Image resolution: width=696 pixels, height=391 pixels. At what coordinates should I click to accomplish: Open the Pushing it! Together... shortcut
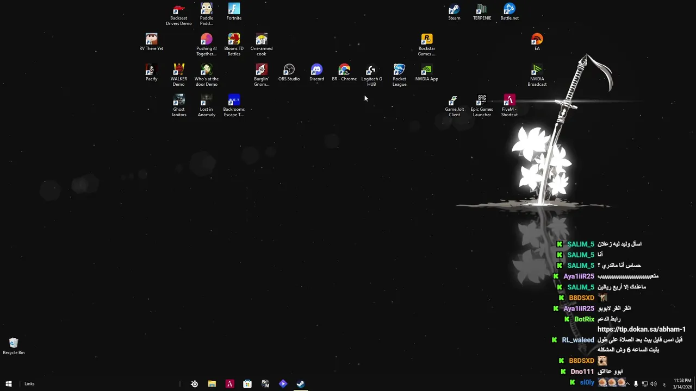tap(206, 45)
